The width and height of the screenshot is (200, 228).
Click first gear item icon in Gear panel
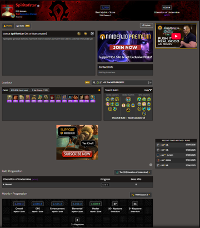click(x=9, y=97)
